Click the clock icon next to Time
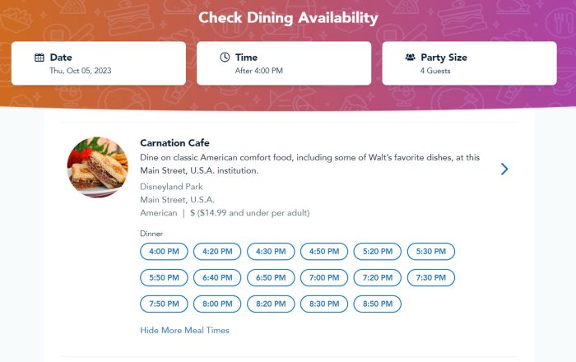The image size is (576, 362). click(225, 58)
